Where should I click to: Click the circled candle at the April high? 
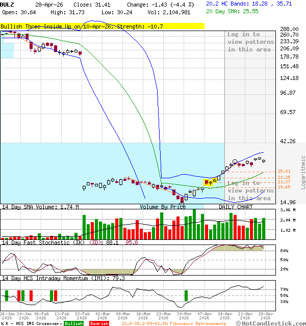point(235,162)
